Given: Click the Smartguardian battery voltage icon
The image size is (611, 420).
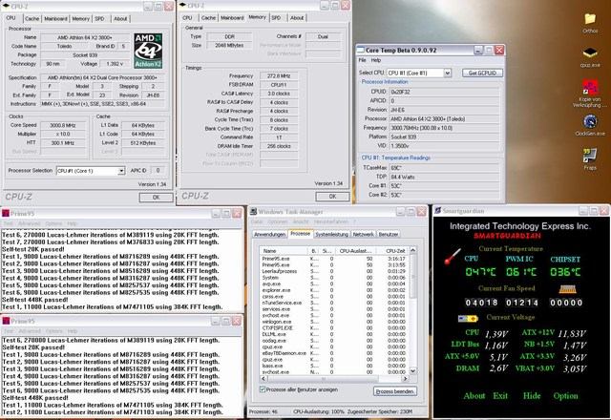Looking at the screenshot, I should [x=468, y=318].
